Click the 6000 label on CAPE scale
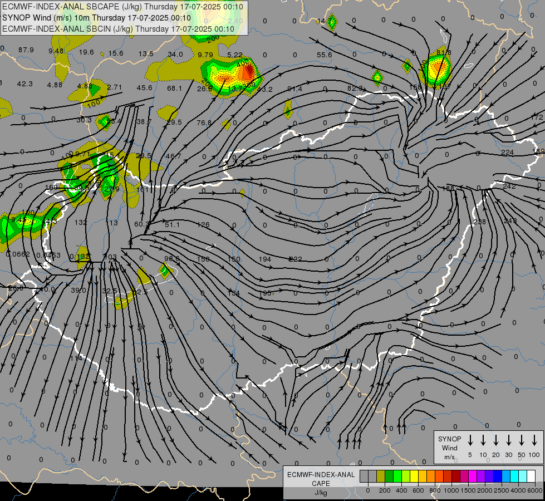The width and height of the screenshot is (545, 501). [x=534, y=490]
